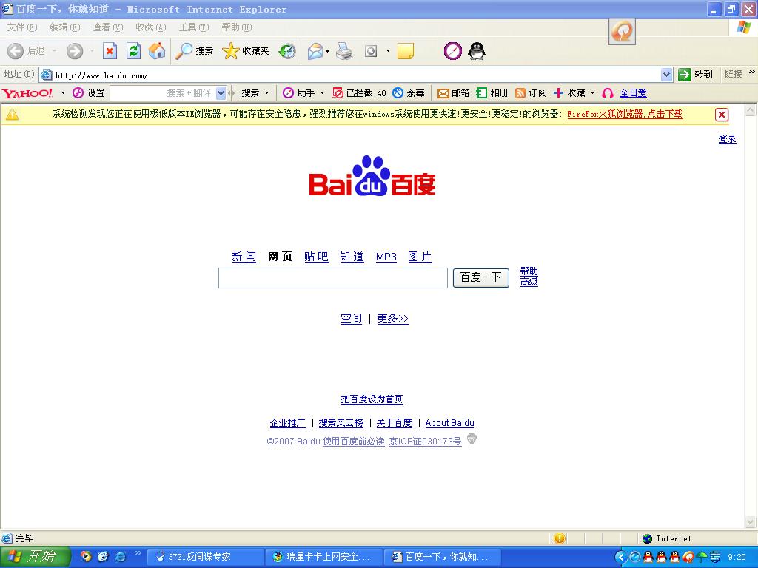Click the 更多>> more link
The height and width of the screenshot is (568, 758).
392,319
